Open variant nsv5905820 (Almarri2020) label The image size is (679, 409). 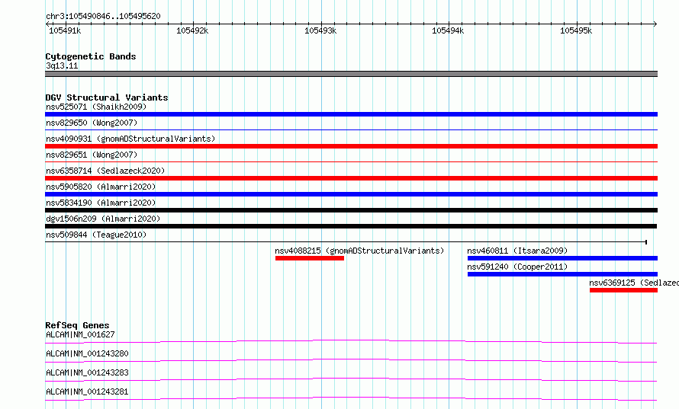point(101,187)
